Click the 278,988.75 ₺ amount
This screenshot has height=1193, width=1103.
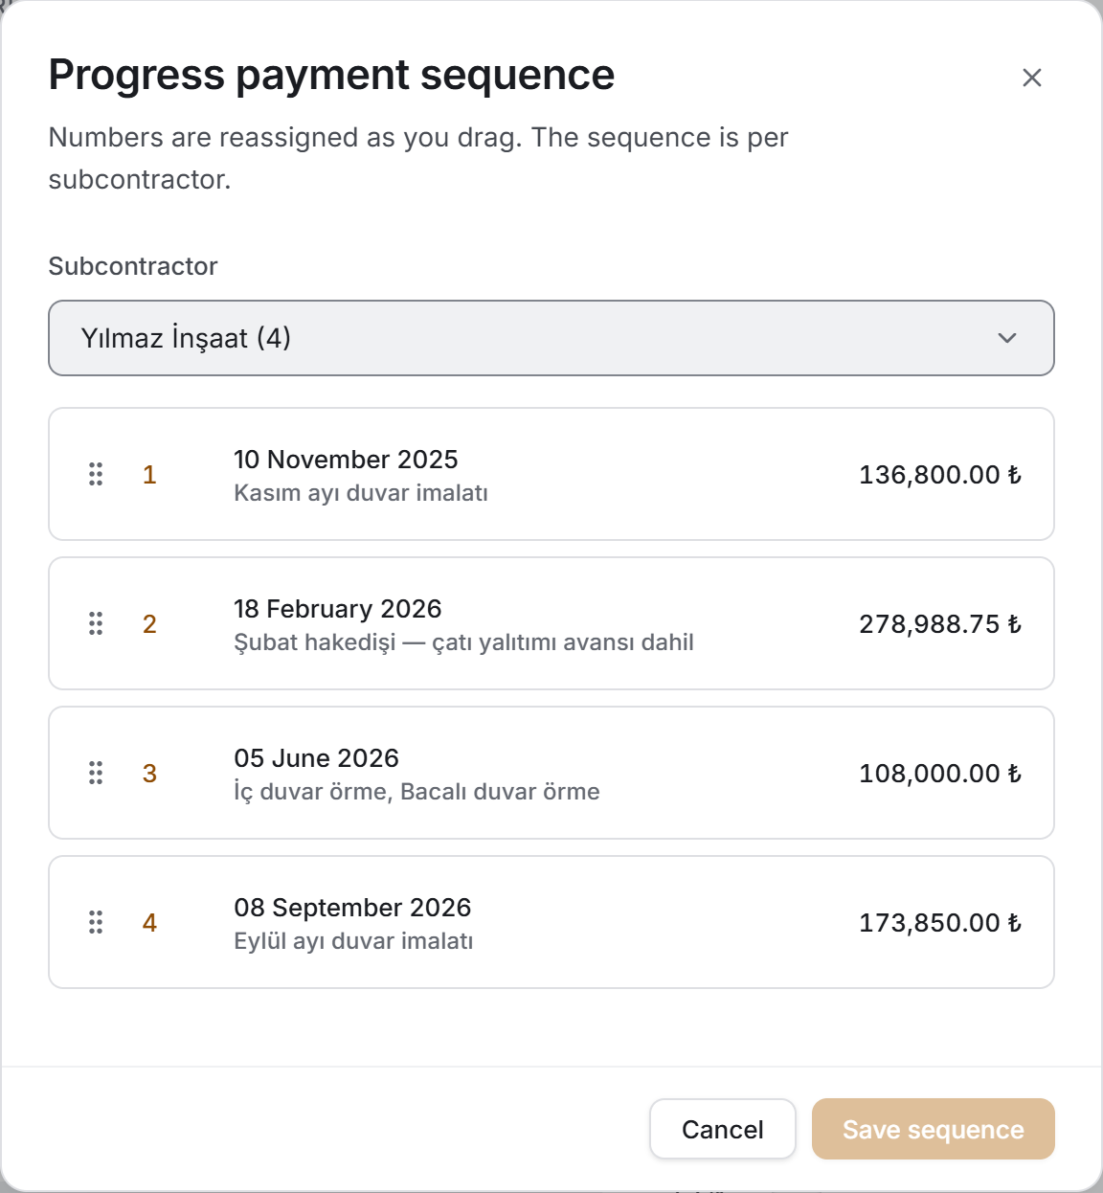point(940,624)
